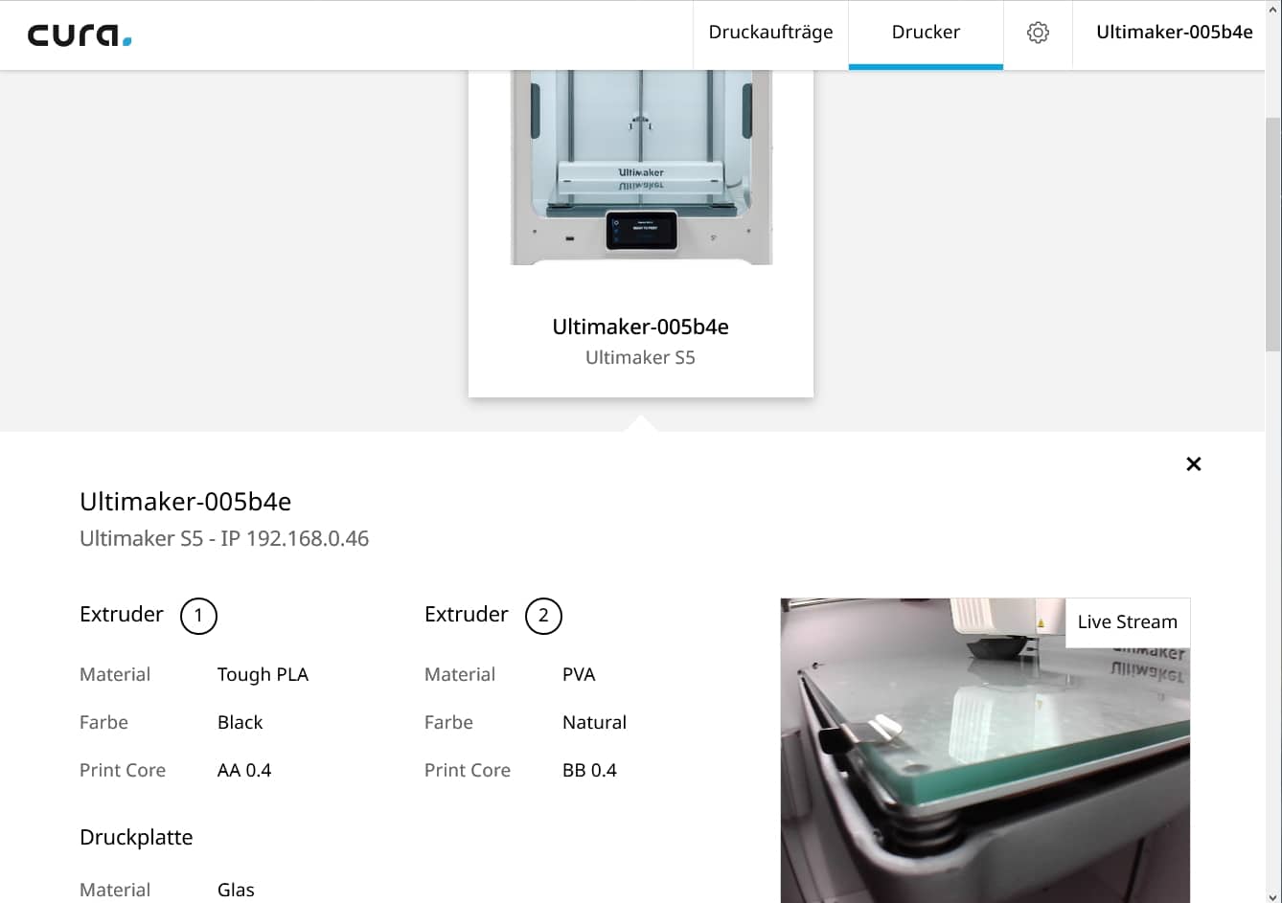Click the Glas build plate value

tap(236, 890)
